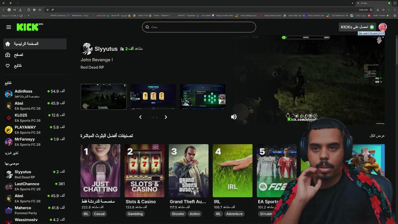Screen dimensions: 398x224
Task: Reload the page in browser
Action: point(383,10)
